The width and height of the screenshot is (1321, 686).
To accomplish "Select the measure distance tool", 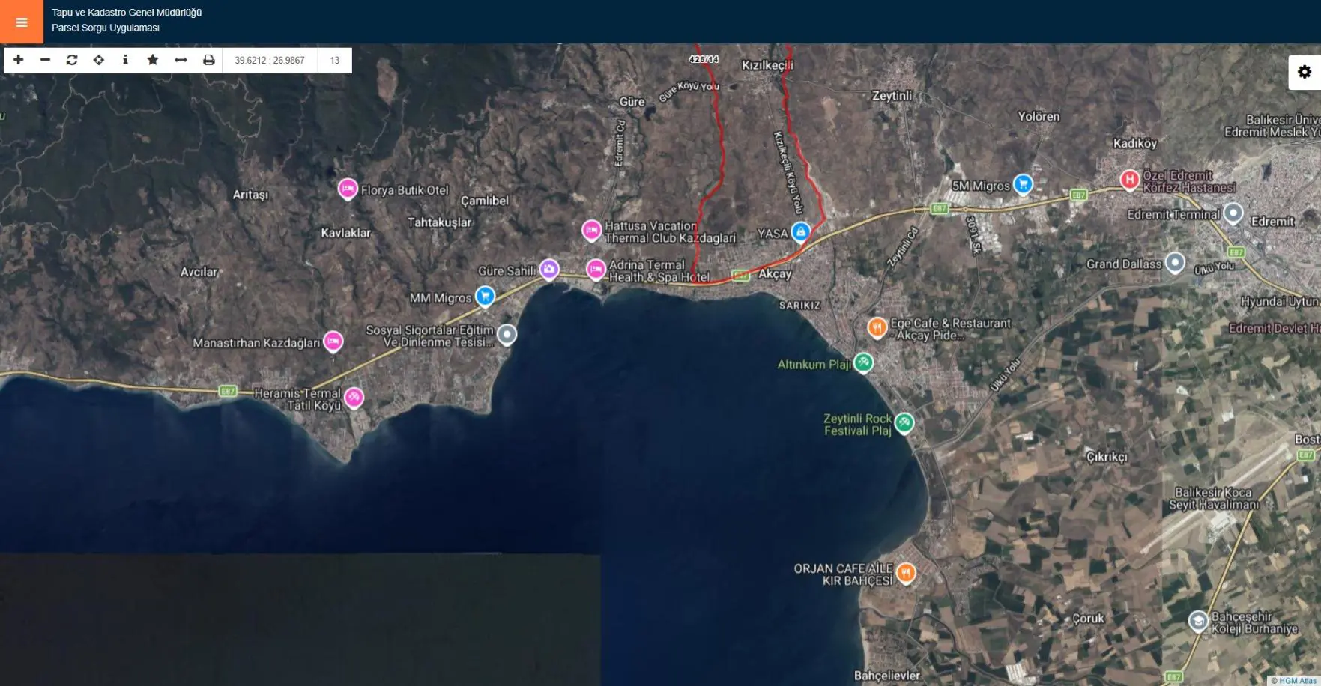I will click(181, 60).
